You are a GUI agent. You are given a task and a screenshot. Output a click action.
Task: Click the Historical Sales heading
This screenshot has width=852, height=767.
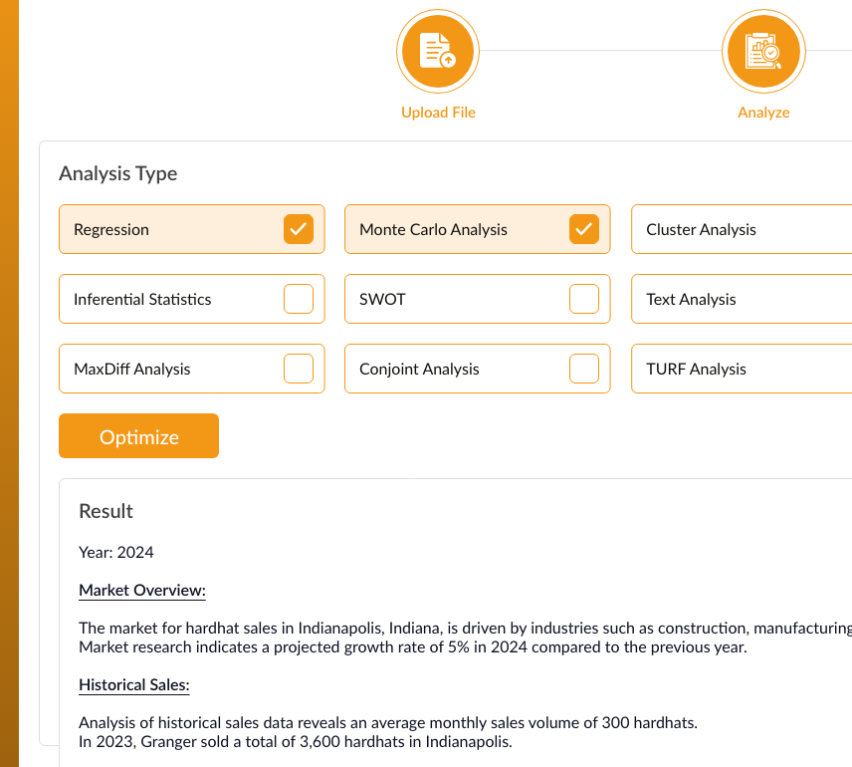(134, 684)
